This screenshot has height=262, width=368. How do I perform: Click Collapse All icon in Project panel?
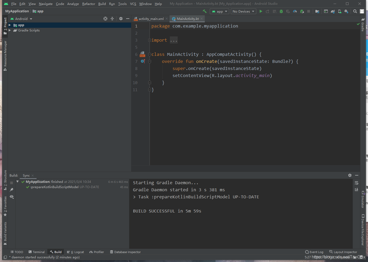[x=112, y=19]
